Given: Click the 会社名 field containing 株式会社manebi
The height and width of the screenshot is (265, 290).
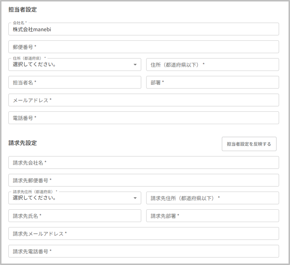Looking at the screenshot, I should coord(144,29).
